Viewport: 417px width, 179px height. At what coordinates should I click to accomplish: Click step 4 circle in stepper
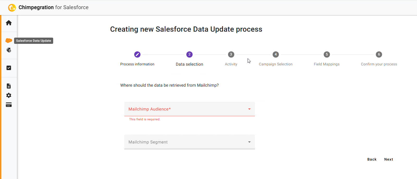coord(276,54)
